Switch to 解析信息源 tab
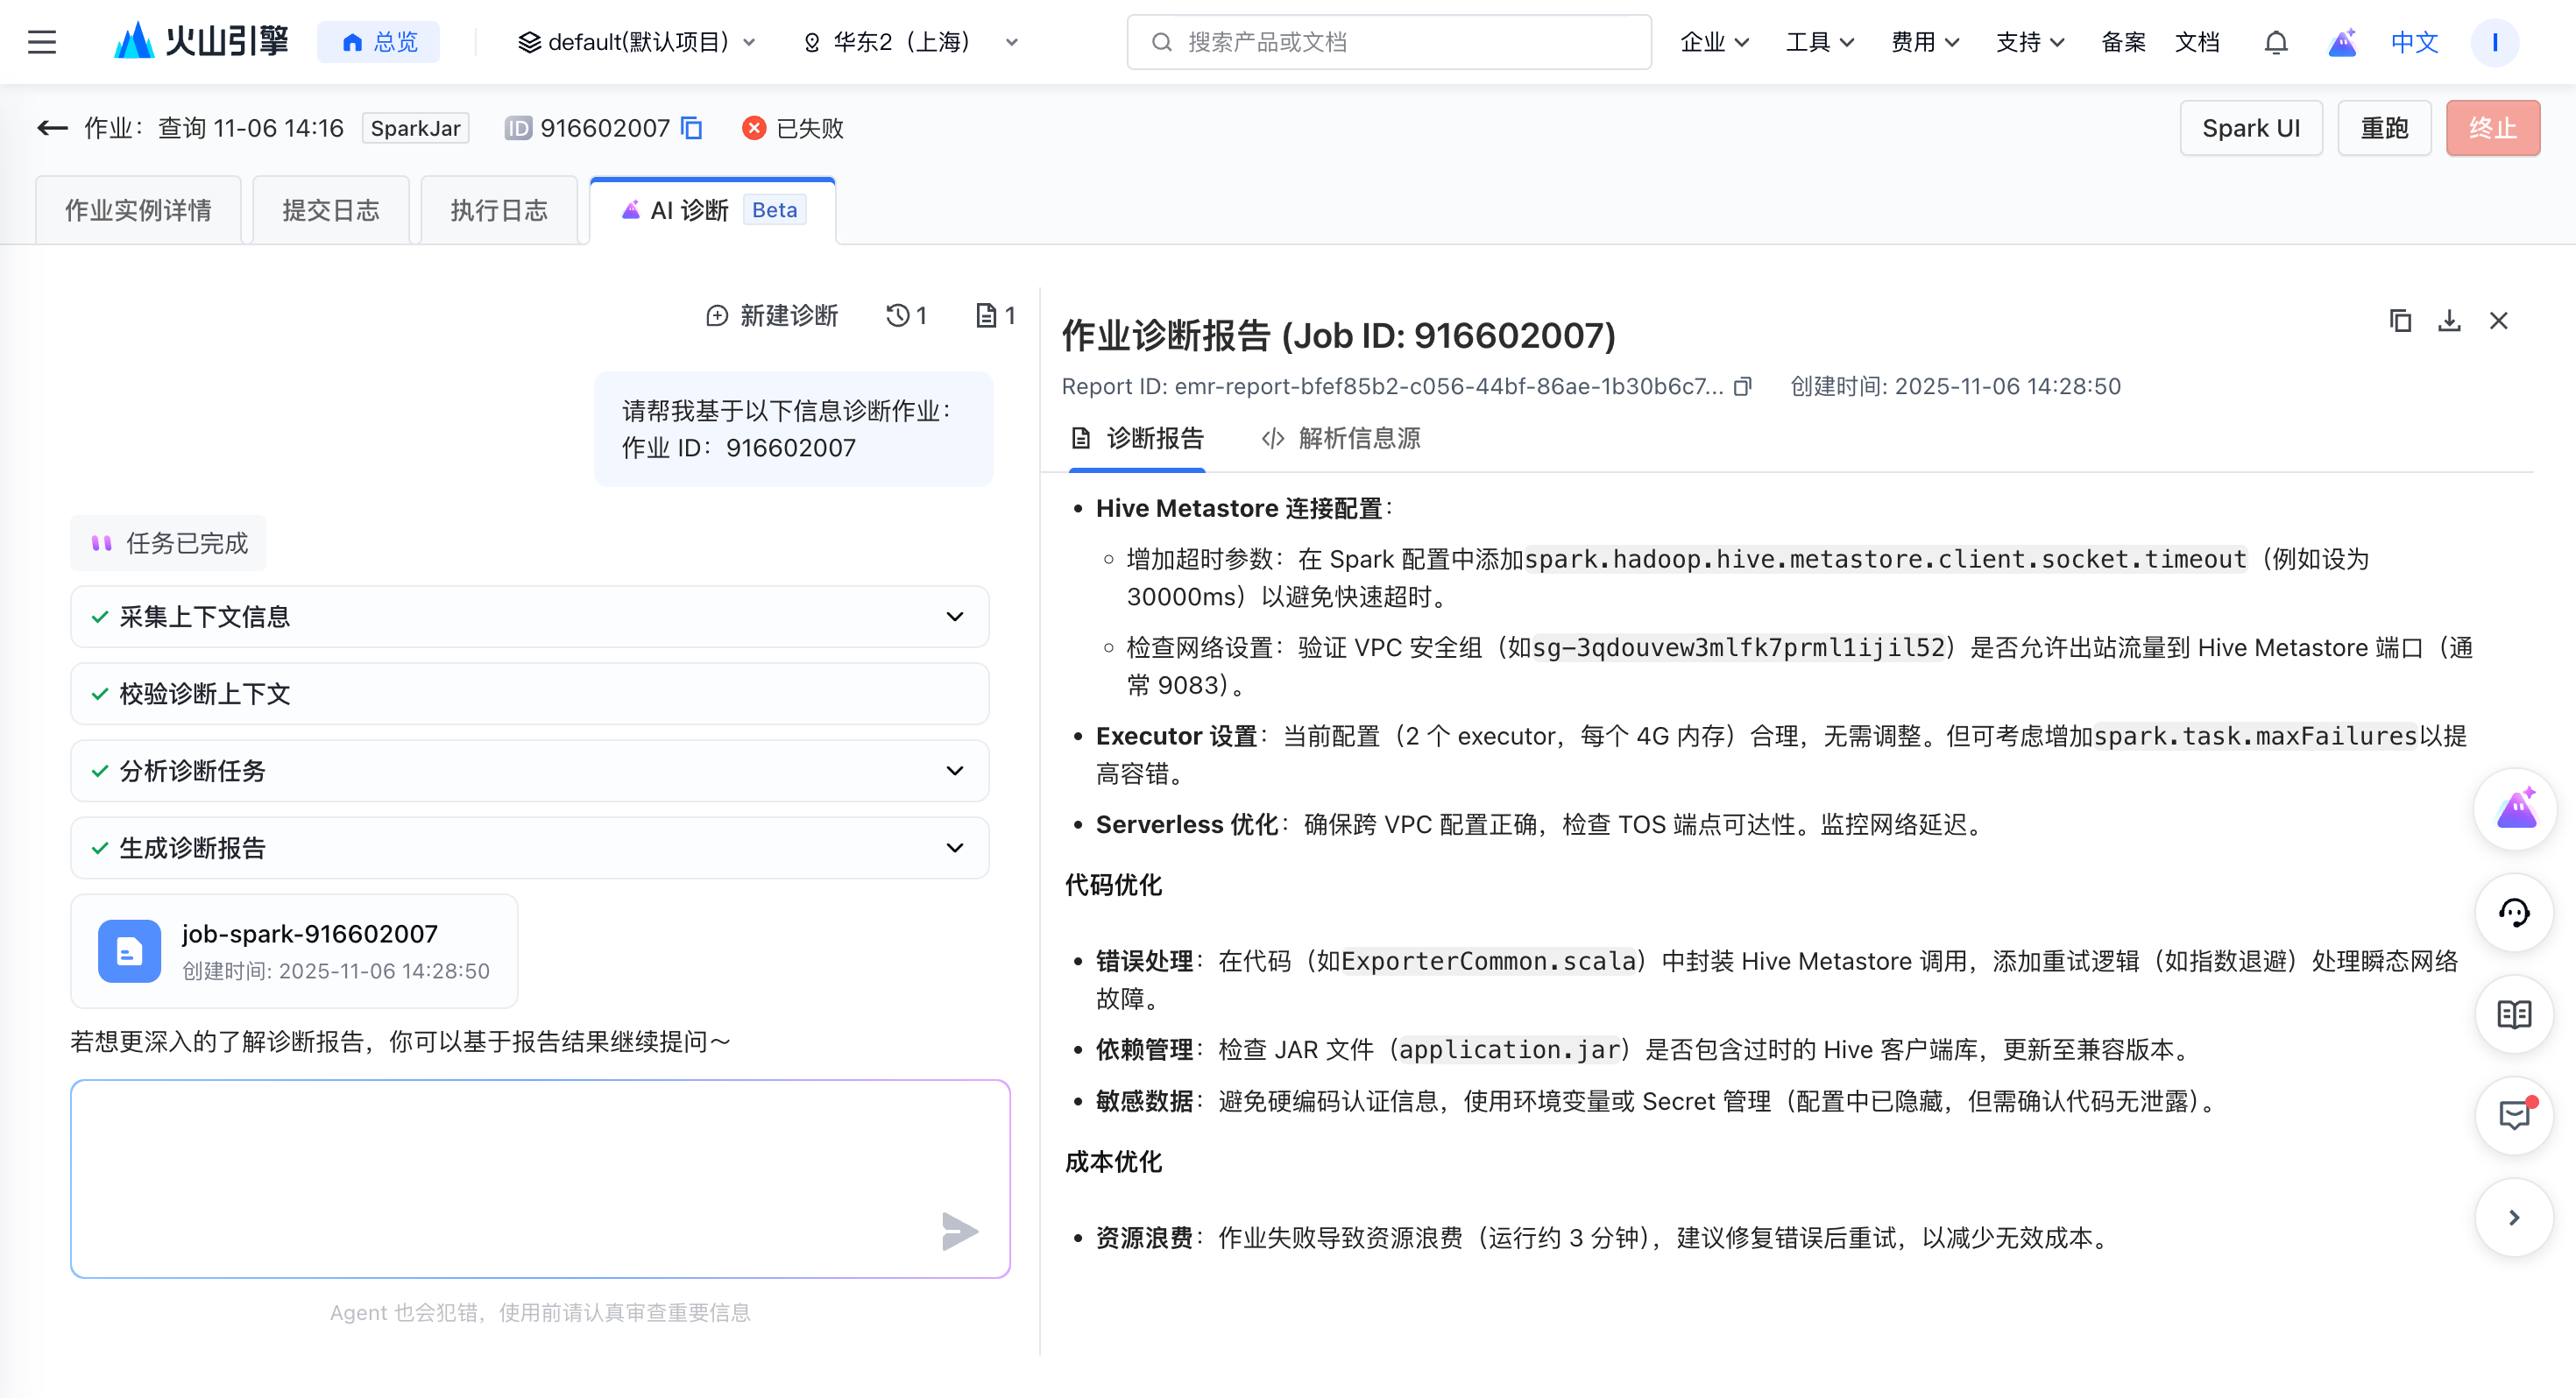Screen dimensions: 2576x1398 (1341, 438)
